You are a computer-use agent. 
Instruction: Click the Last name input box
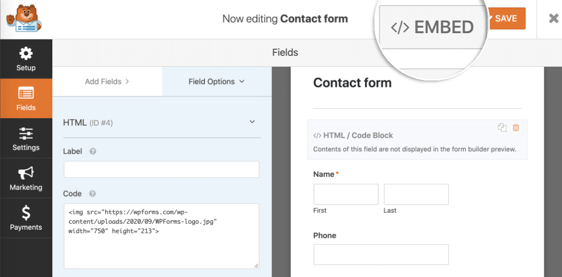[416, 194]
